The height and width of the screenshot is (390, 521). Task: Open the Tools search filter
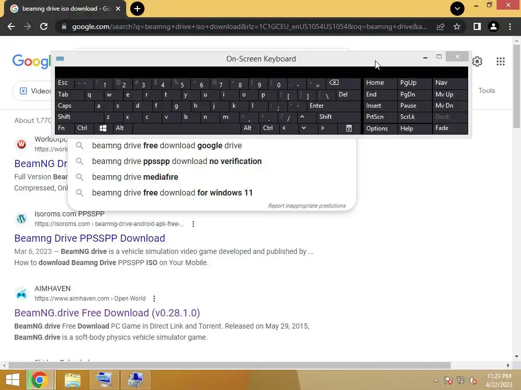point(486,90)
